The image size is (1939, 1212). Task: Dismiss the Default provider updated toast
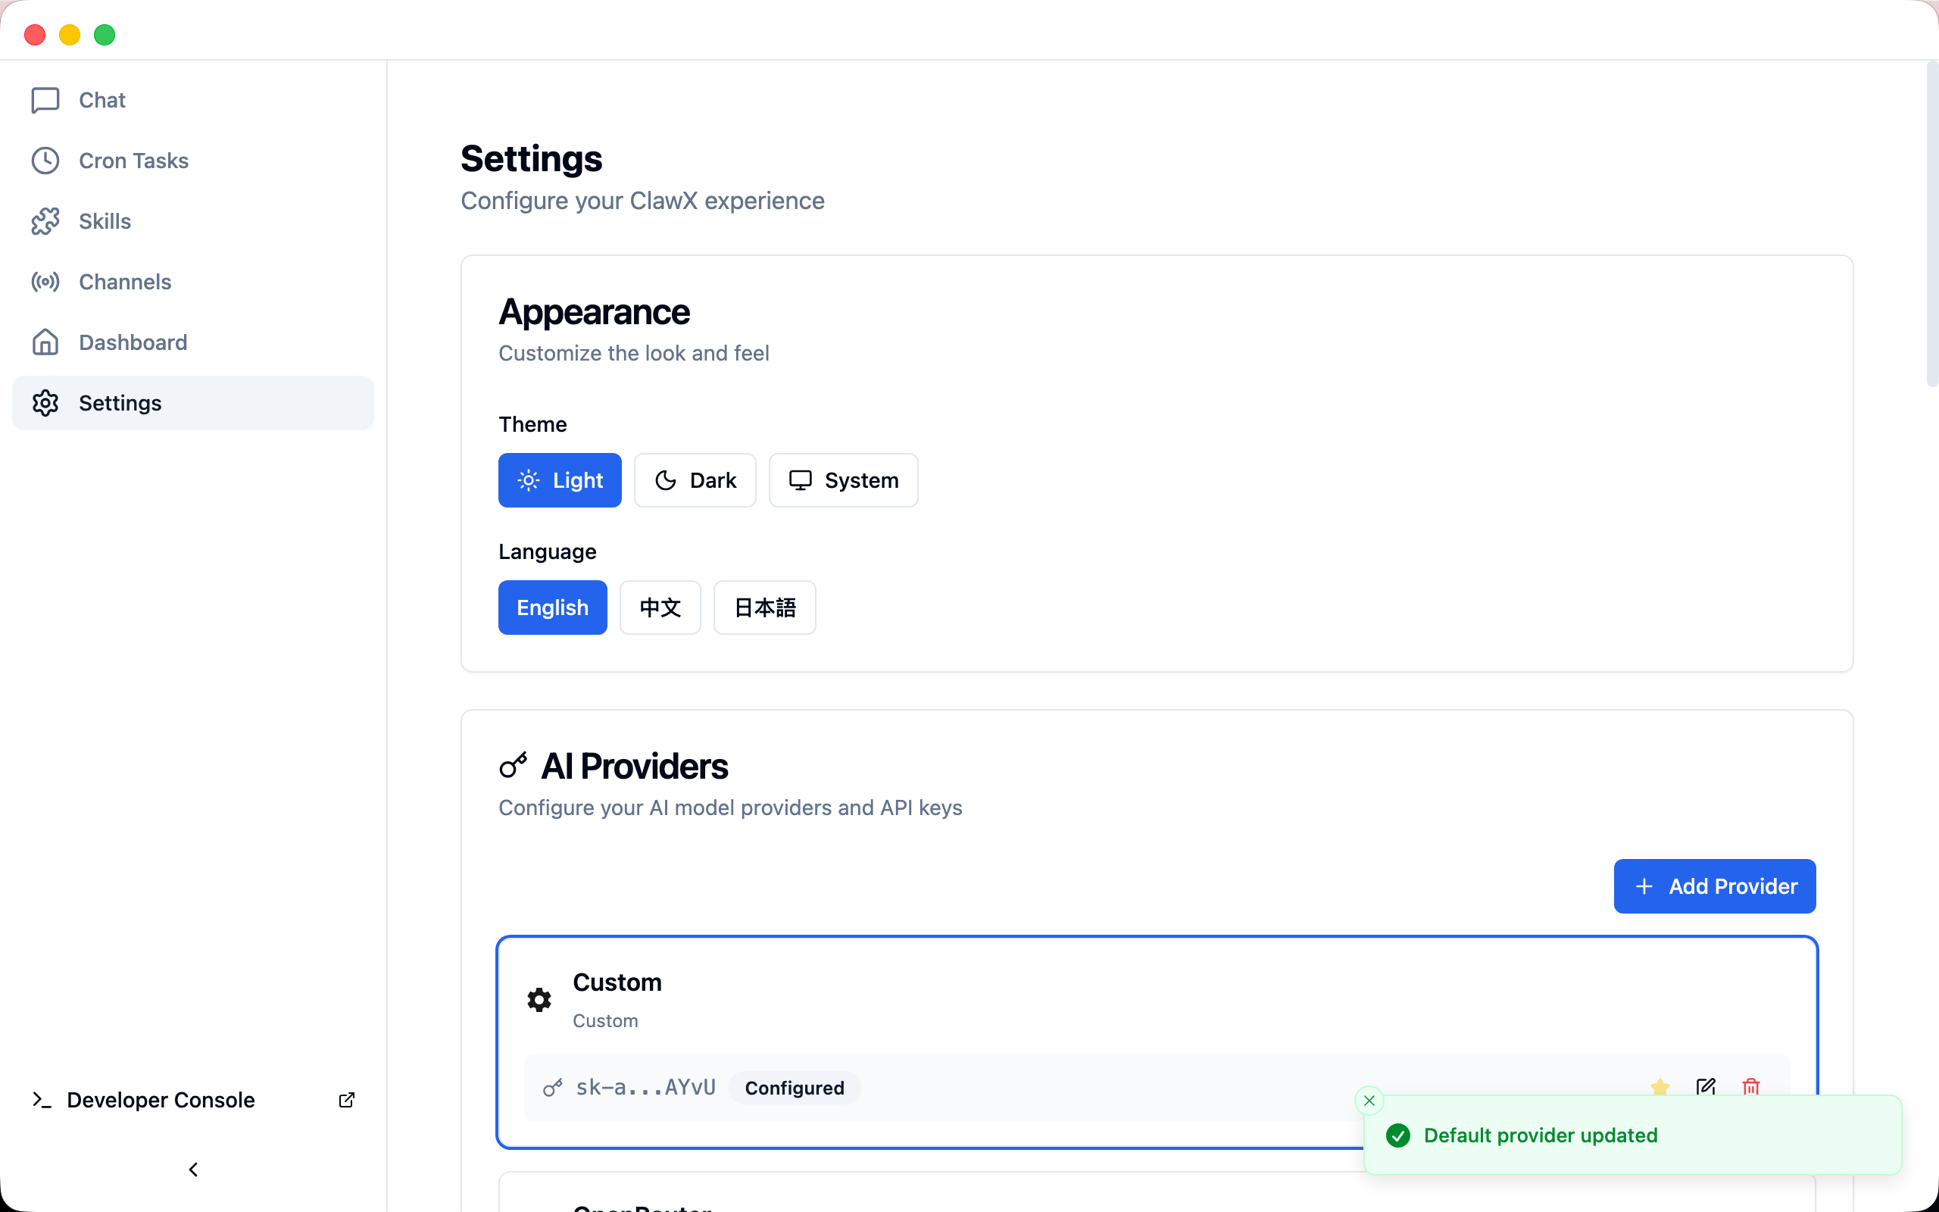tap(1369, 1101)
